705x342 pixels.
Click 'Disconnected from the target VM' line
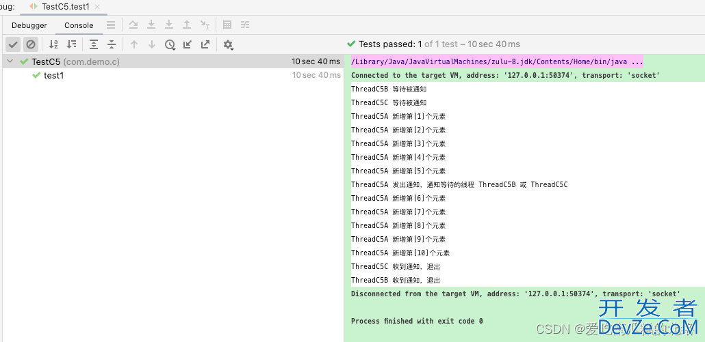515,294
